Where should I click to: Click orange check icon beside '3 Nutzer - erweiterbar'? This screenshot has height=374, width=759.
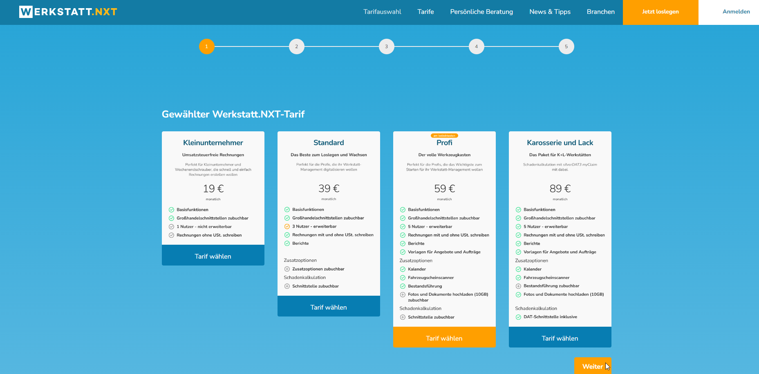[x=287, y=226]
